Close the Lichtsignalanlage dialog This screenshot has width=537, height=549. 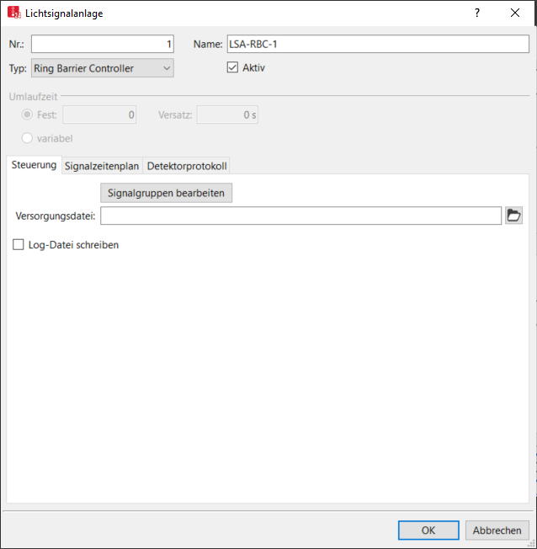[515, 13]
